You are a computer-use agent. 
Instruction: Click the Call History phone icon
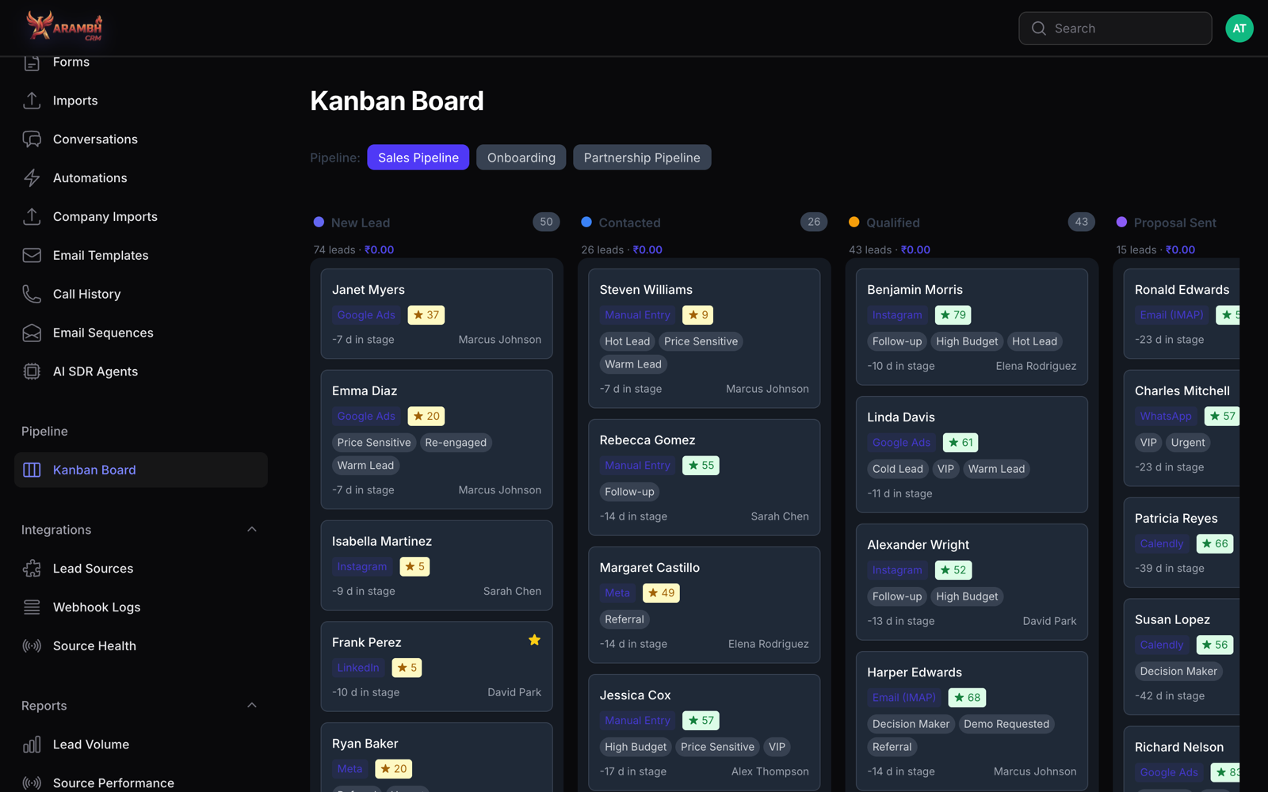[x=32, y=294]
